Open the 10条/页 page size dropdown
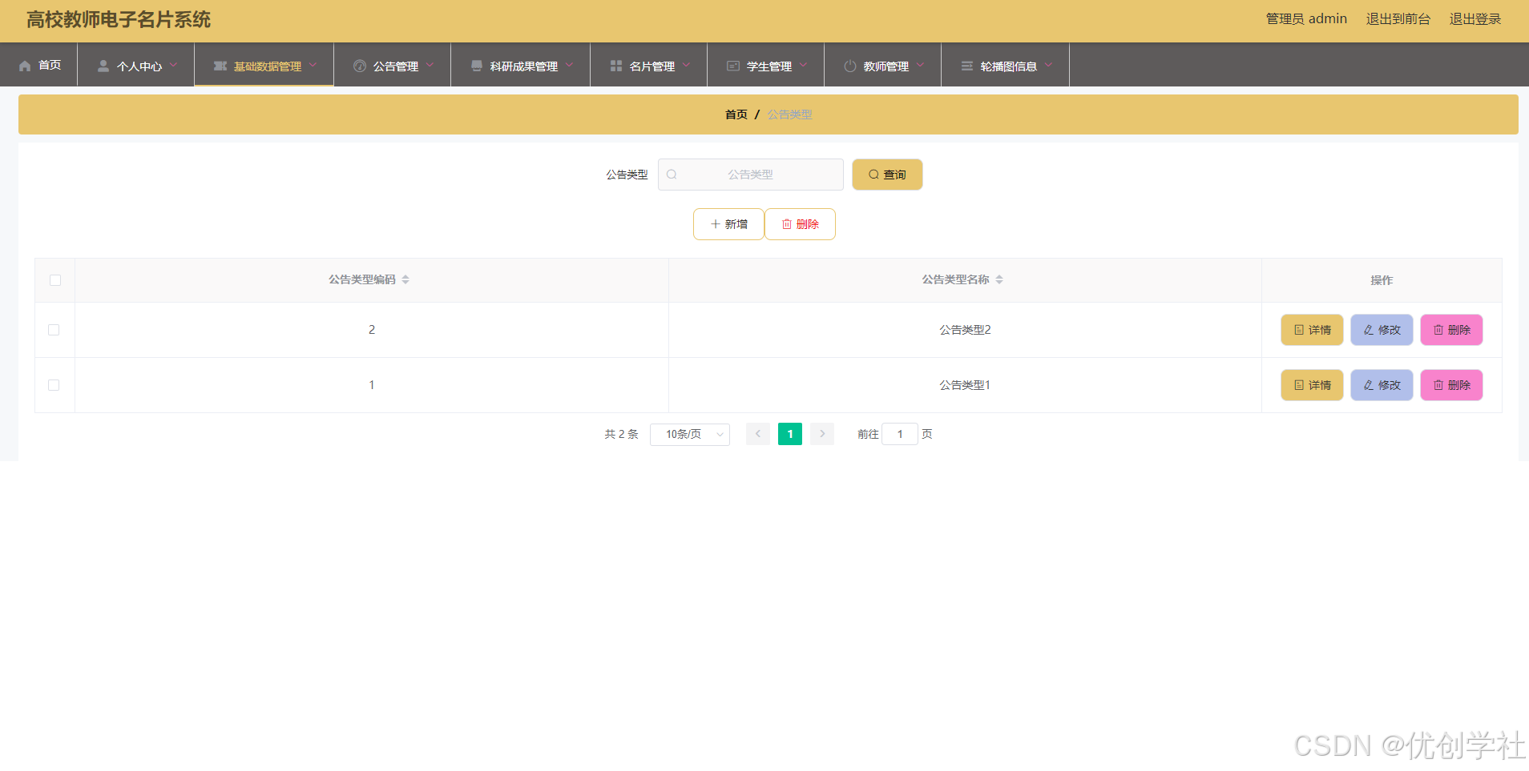The height and width of the screenshot is (771, 1529). 690,434
